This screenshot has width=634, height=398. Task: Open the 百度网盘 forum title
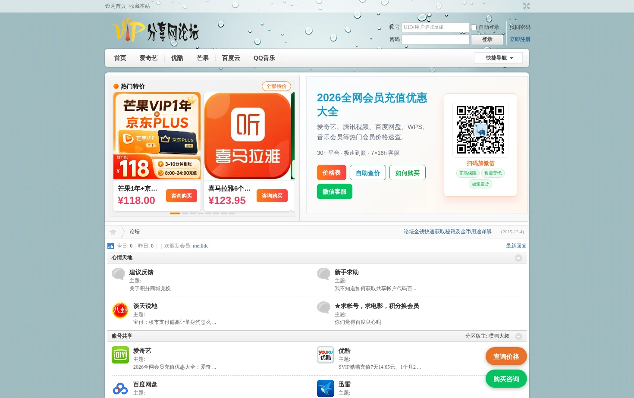(x=145, y=384)
